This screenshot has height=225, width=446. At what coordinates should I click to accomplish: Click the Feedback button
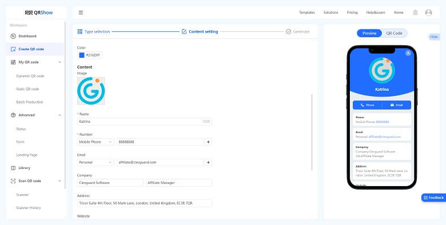pyautogui.click(x=433, y=198)
